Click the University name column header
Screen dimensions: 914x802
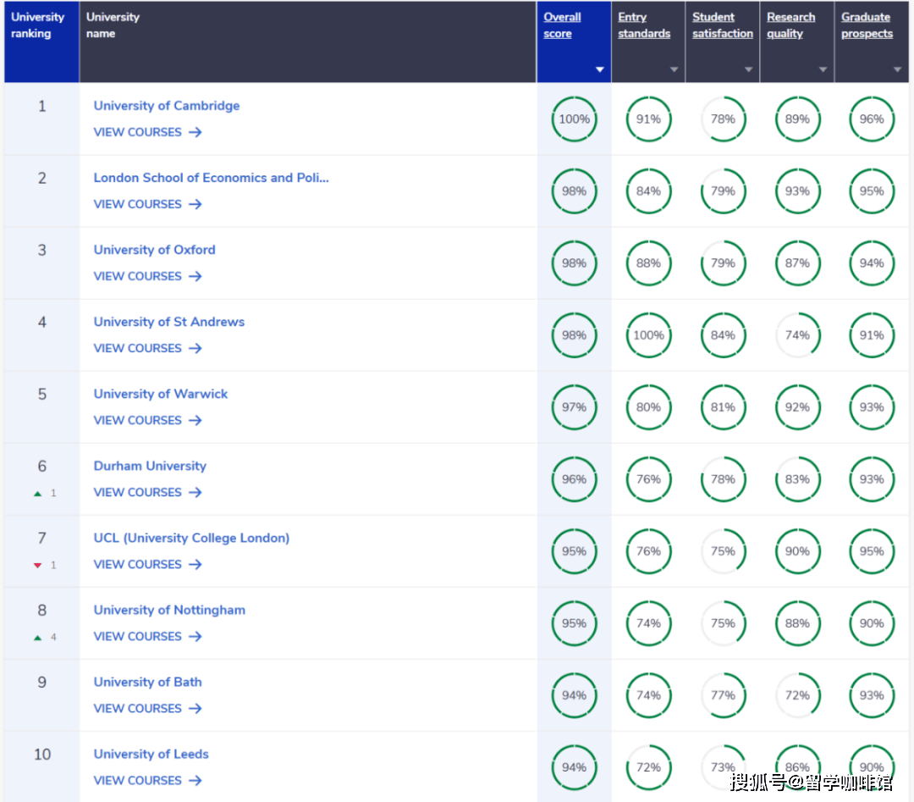coord(308,42)
